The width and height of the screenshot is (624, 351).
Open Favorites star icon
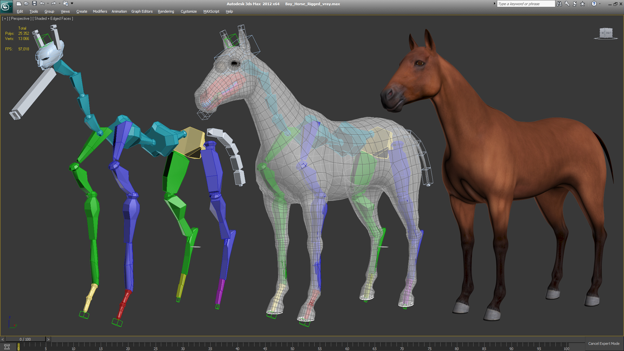tap(583, 4)
